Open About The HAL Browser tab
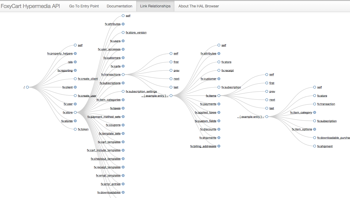This screenshot has height=198, width=350. tap(199, 6)
